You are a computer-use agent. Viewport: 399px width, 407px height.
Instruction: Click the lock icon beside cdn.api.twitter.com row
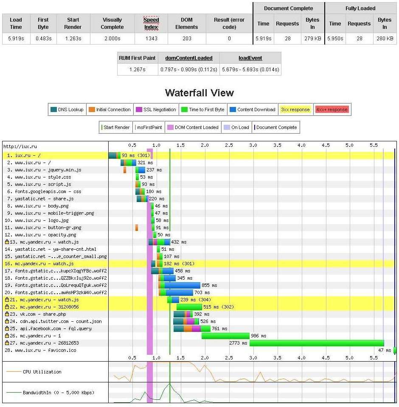click(7, 321)
